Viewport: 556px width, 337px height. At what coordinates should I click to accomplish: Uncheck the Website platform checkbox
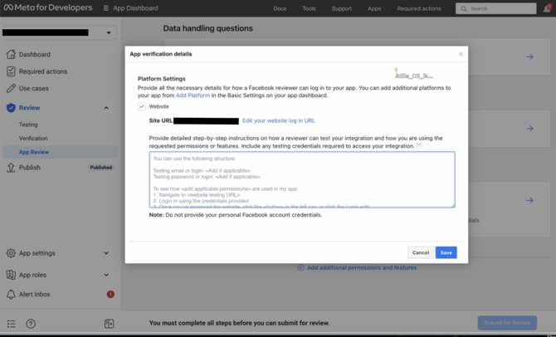coord(142,106)
